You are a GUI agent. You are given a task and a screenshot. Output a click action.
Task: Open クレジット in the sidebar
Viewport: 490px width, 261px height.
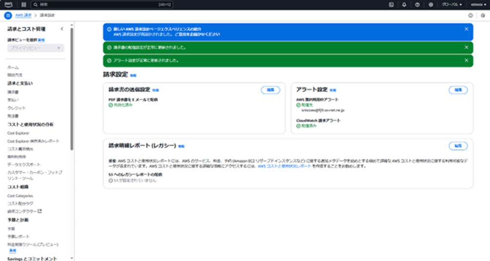coord(17,108)
